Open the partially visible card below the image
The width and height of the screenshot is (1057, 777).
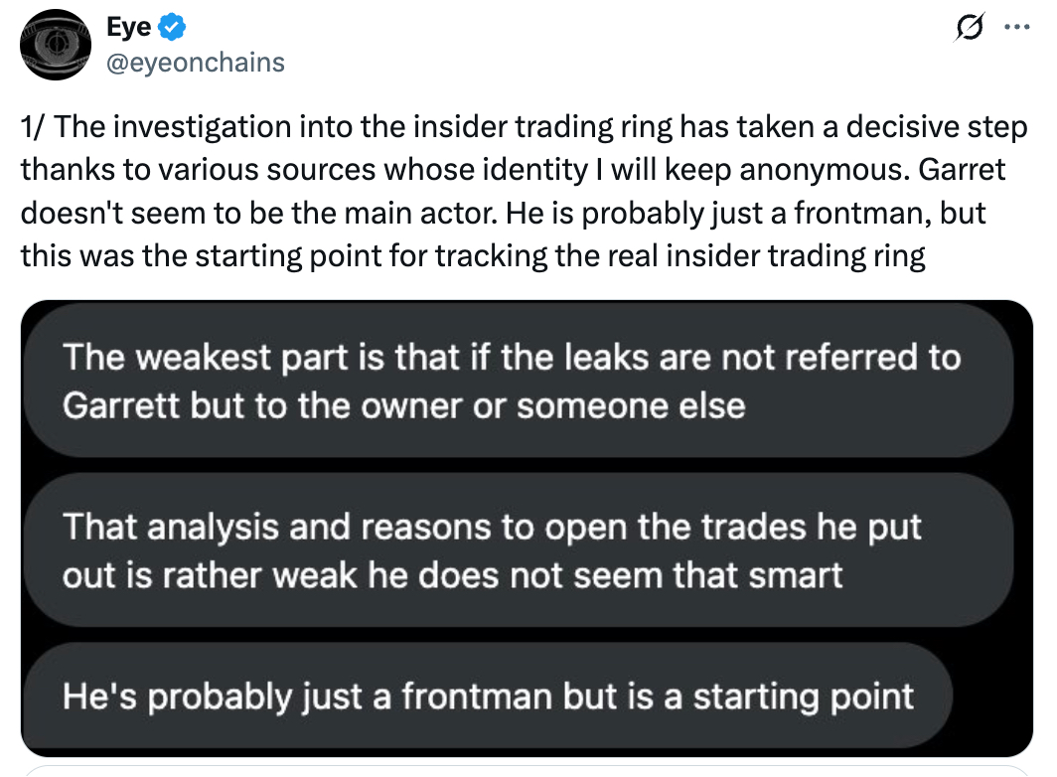coord(527,771)
